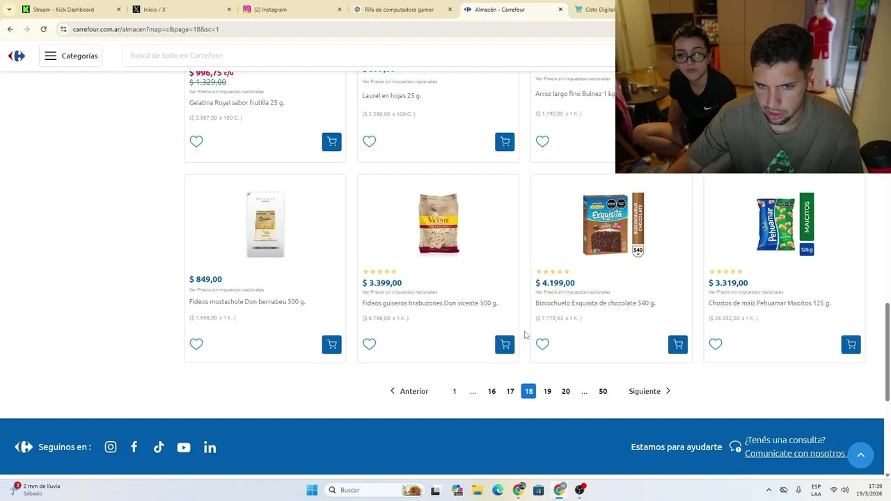
Task: Select current pagination page 18
Action: [x=528, y=391]
